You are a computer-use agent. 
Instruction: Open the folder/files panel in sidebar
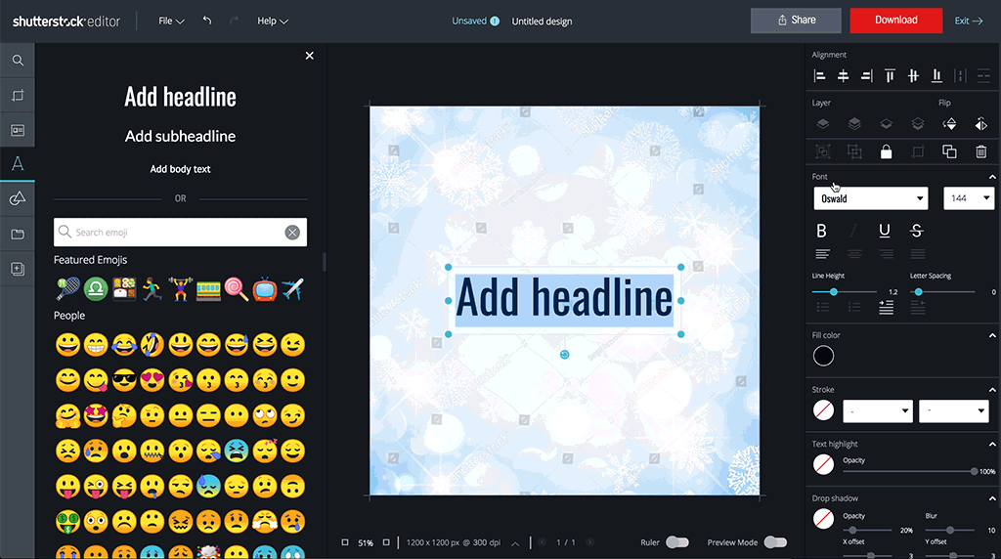tap(18, 235)
